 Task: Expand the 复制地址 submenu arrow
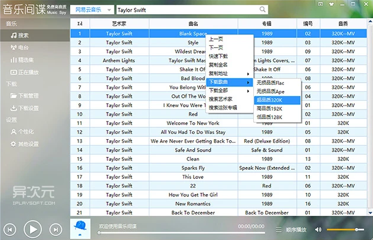pyautogui.click(x=248, y=74)
